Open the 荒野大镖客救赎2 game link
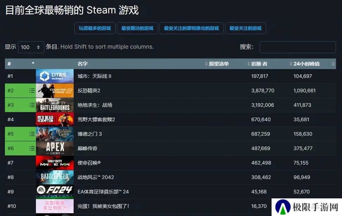The width and height of the screenshot is (342, 216). (96, 119)
